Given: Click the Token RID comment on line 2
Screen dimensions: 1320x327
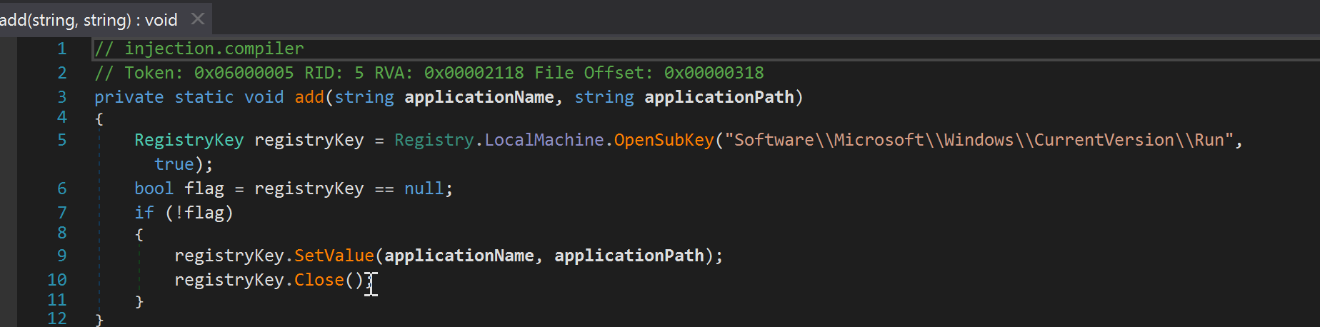Looking at the screenshot, I should pos(429,73).
